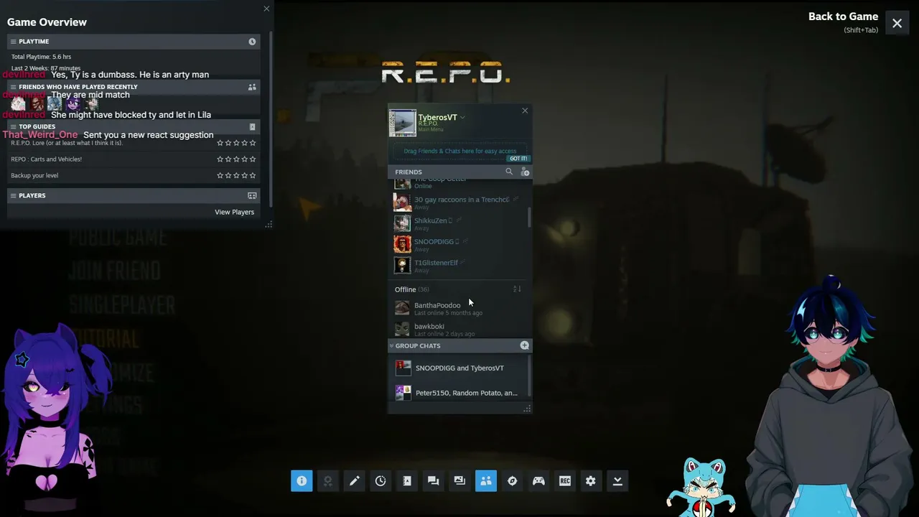Collapse the Group Chats section
Screen dimensions: 919x517
coord(391,346)
